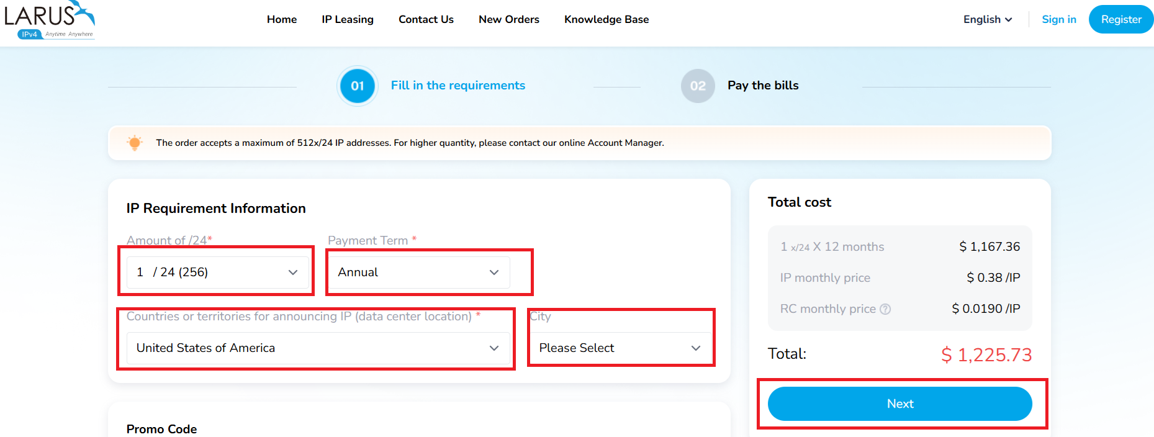This screenshot has width=1154, height=437.
Task: Click the step 01 circle
Action: [358, 86]
